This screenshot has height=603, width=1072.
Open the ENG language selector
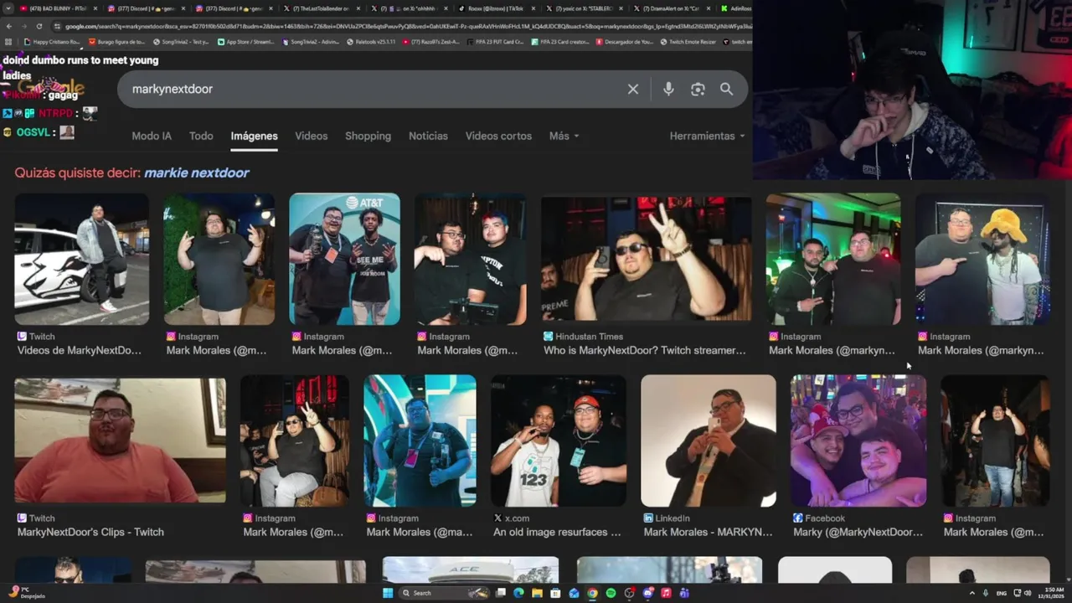coord(1002,593)
